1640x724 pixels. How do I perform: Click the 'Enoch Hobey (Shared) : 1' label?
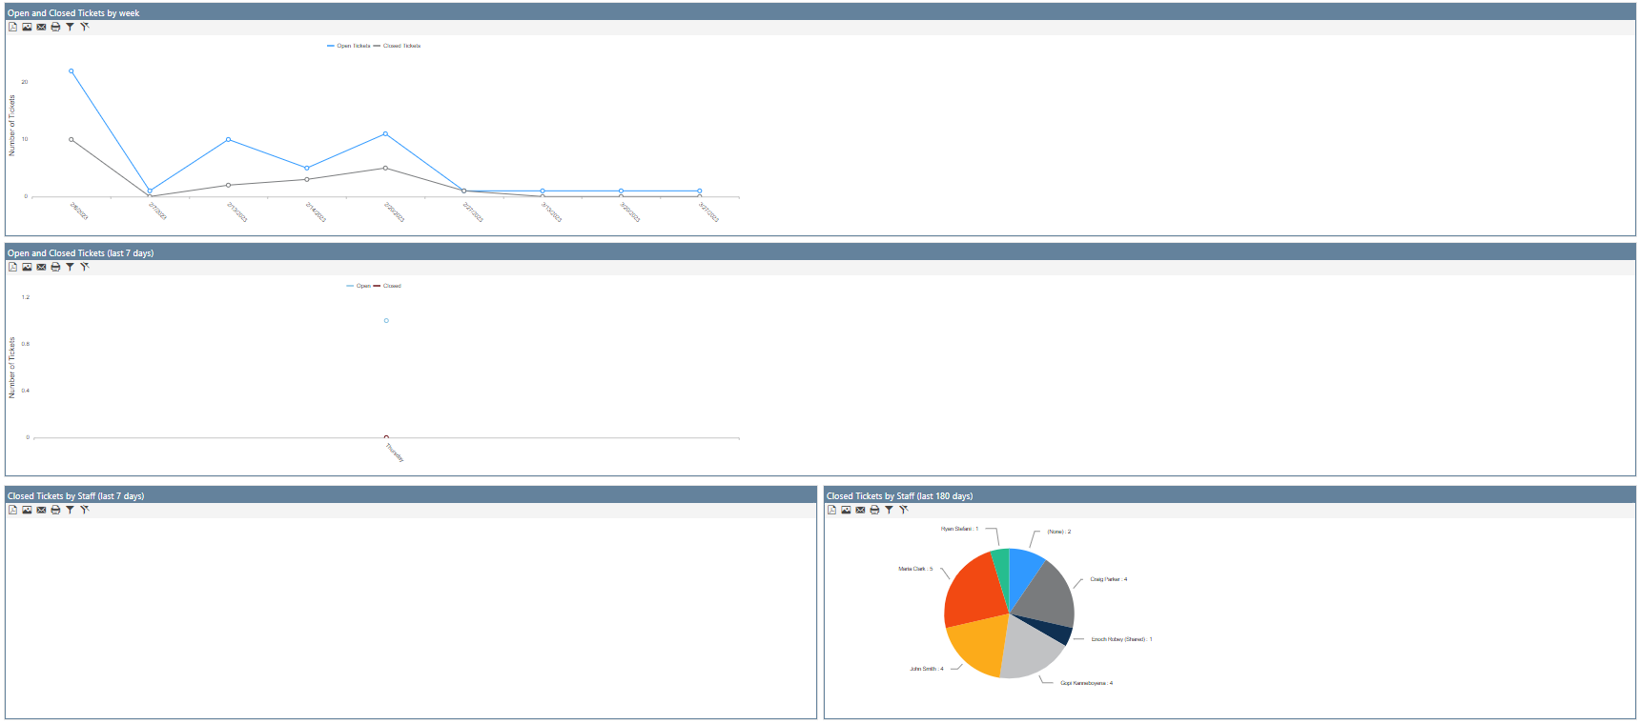point(1121,639)
